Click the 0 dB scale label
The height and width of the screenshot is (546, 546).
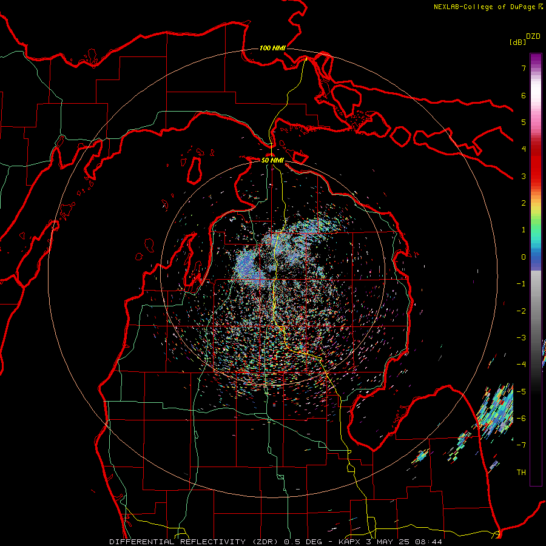tap(524, 257)
